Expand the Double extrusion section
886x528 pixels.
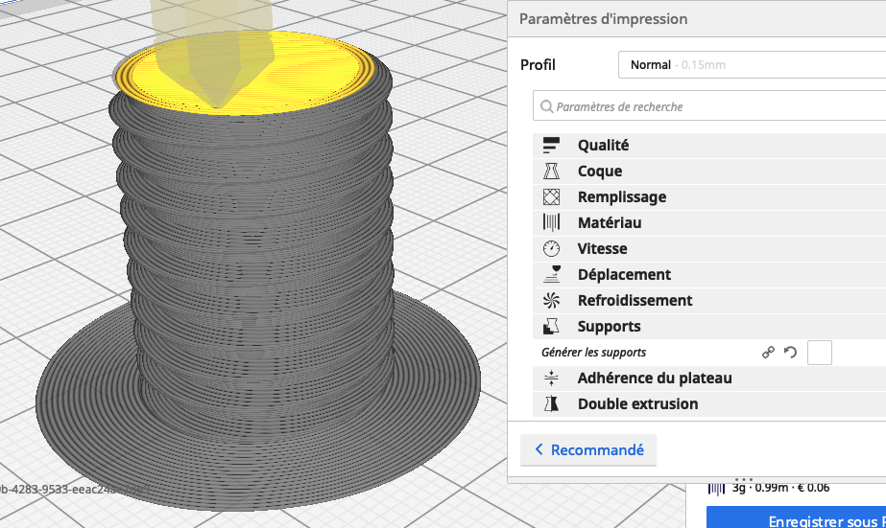pyautogui.click(x=709, y=403)
